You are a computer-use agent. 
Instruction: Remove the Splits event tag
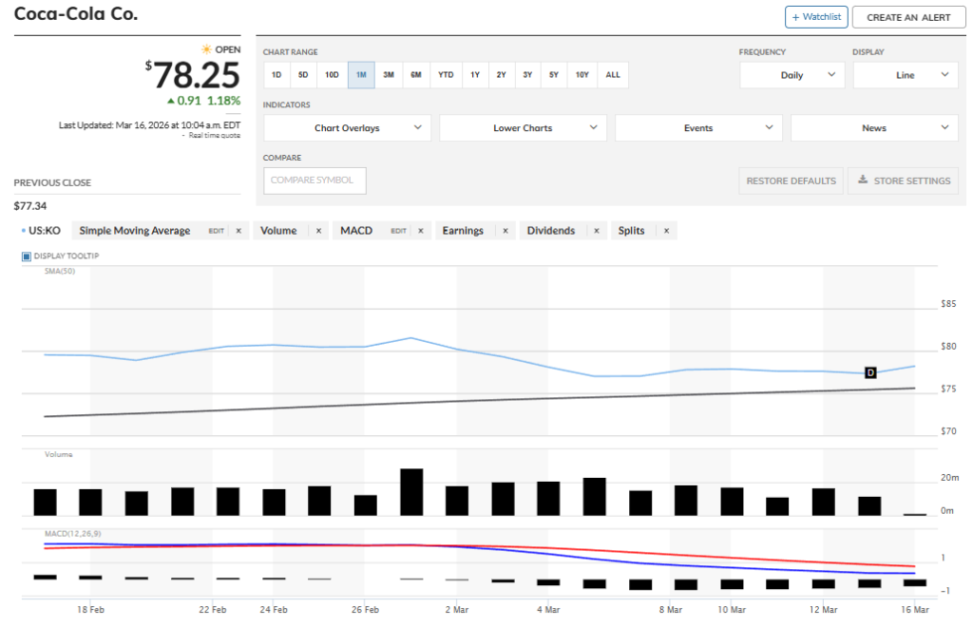point(666,231)
